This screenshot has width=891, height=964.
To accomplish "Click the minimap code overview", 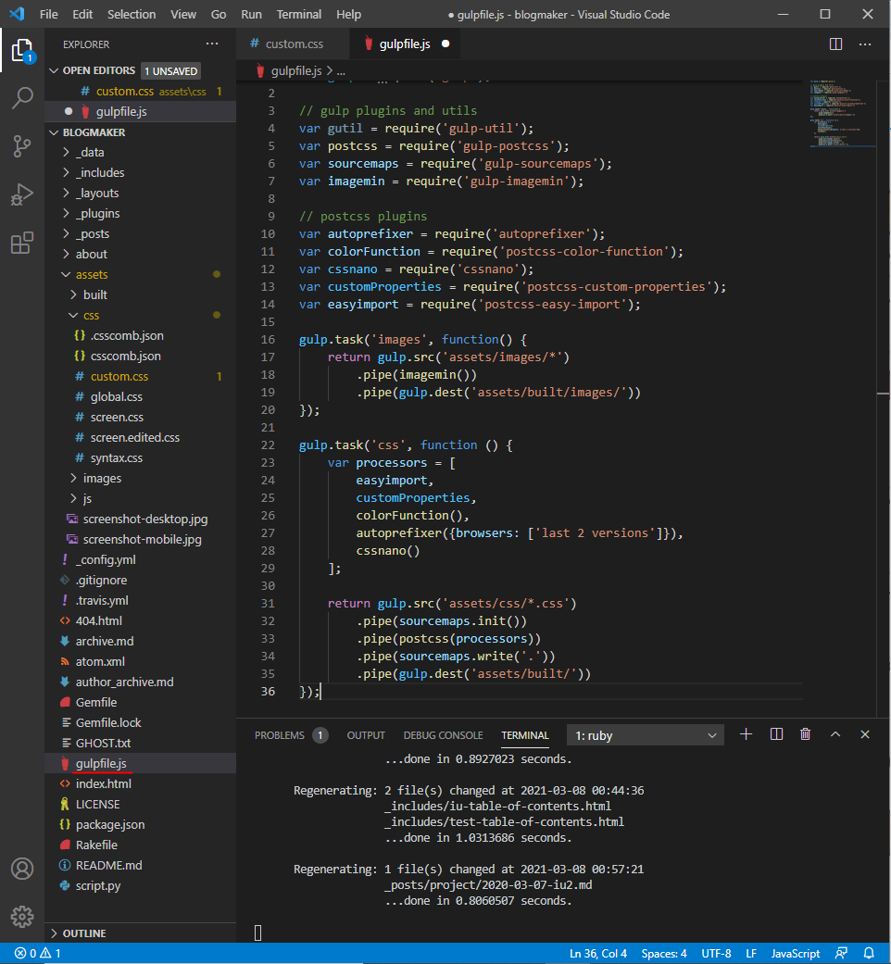I will tap(842, 114).
